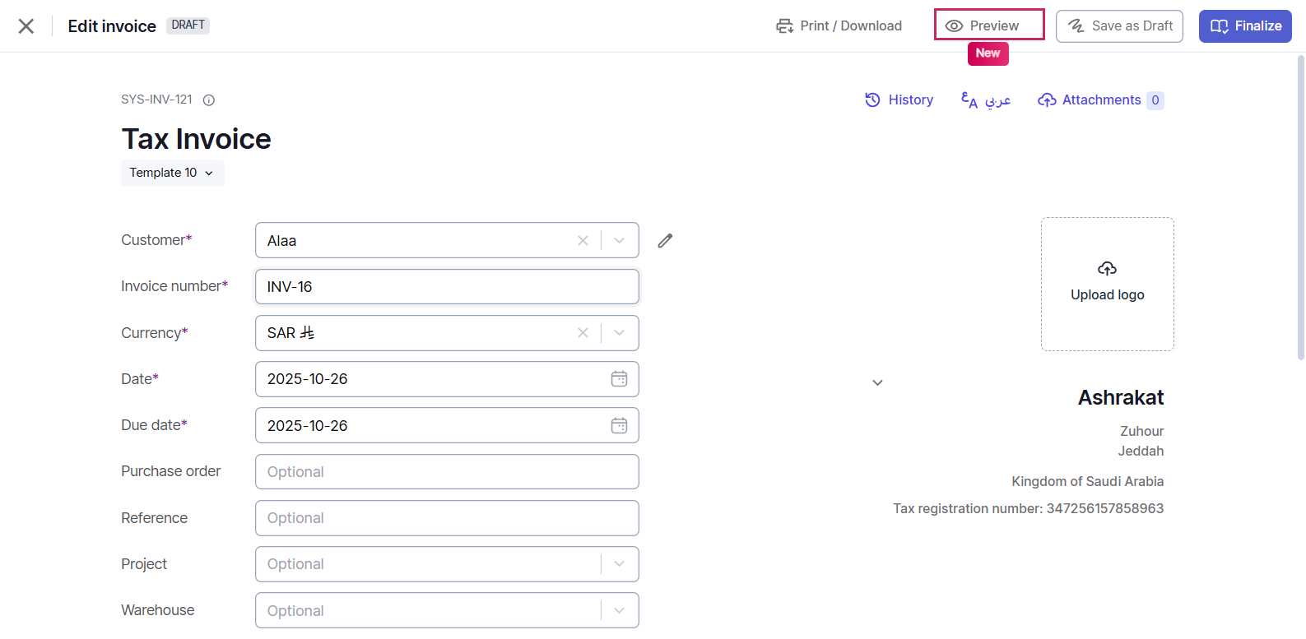
Task: Click Save as Draft
Action: (1119, 26)
